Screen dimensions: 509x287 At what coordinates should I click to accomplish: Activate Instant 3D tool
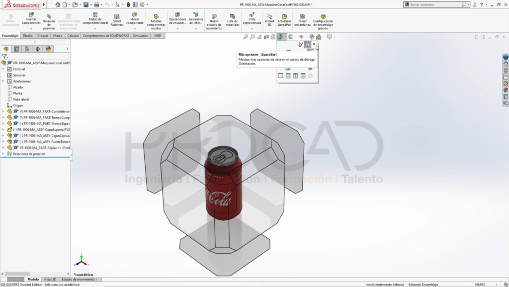pyautogui.click(x=269, y=20)
